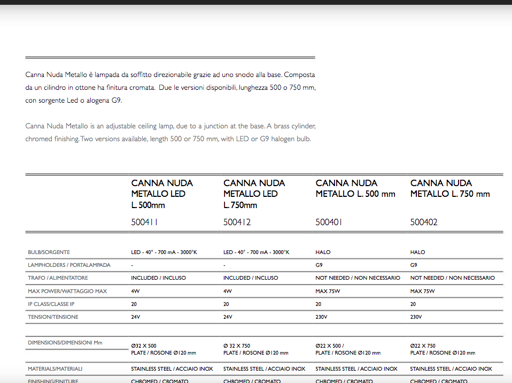
Task: Click product code 500402
Action: click(x=424, y=222)
